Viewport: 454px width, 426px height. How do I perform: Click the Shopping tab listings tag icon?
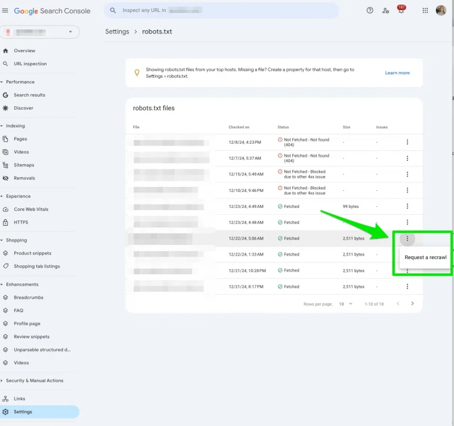pos(6,266)
